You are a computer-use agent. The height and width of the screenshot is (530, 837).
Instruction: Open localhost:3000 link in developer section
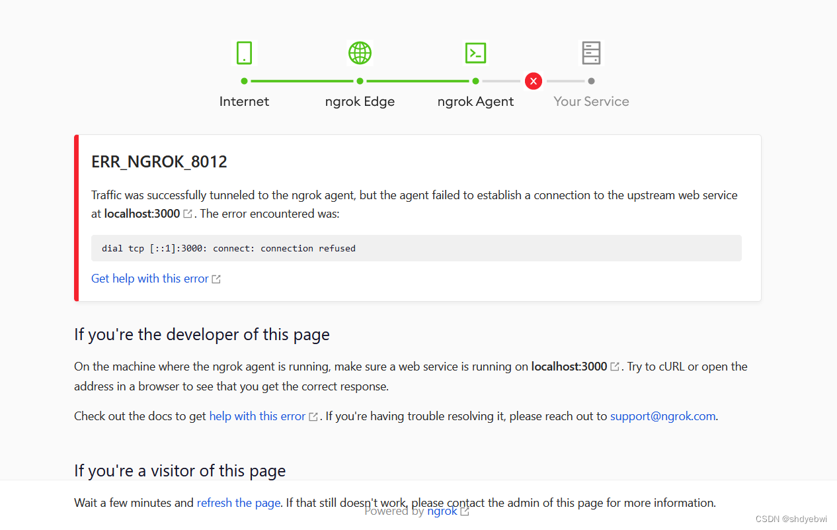tap(569, 366)
